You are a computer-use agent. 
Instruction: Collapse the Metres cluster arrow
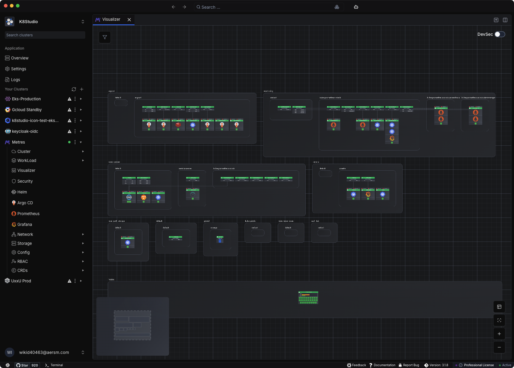pyautogui.click(x=81, y=142)
